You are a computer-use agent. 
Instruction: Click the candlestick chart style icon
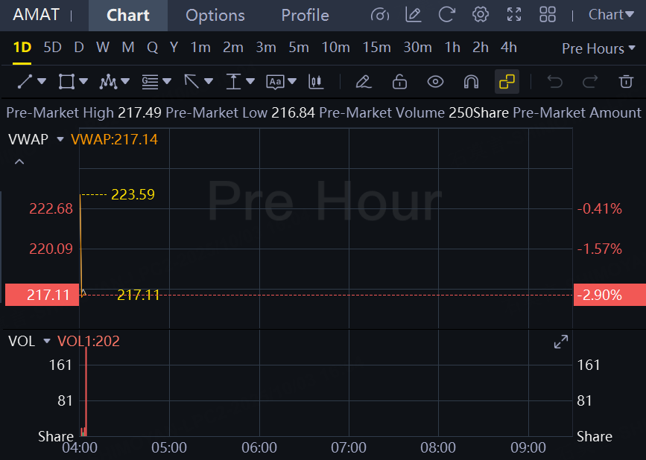coord(316,81)
